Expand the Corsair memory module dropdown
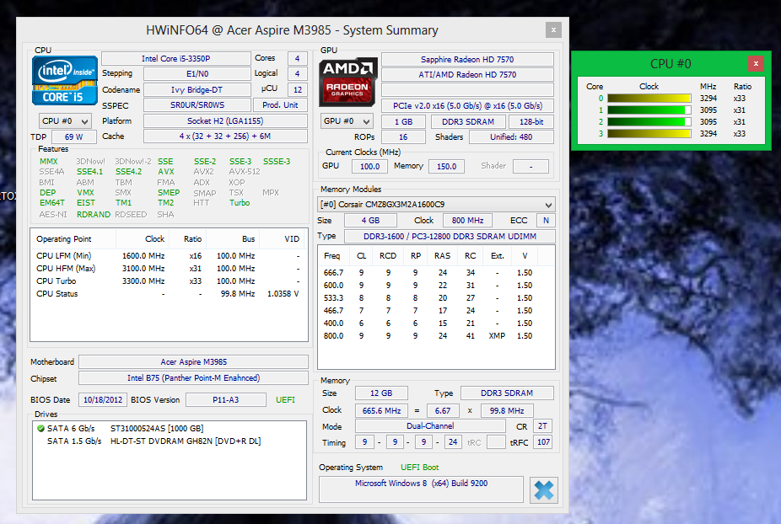This screenshot has width=781, height=524. (436, 205)
